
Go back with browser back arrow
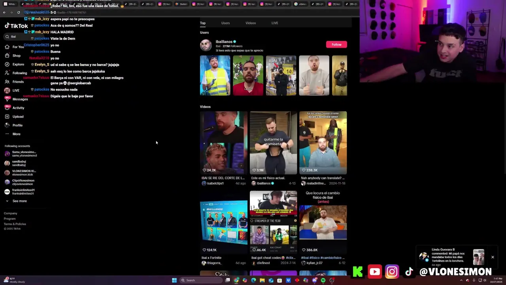pyautogui.click(x=4, y=12)
